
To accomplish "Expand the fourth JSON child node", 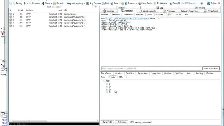I will coord(107,92).
